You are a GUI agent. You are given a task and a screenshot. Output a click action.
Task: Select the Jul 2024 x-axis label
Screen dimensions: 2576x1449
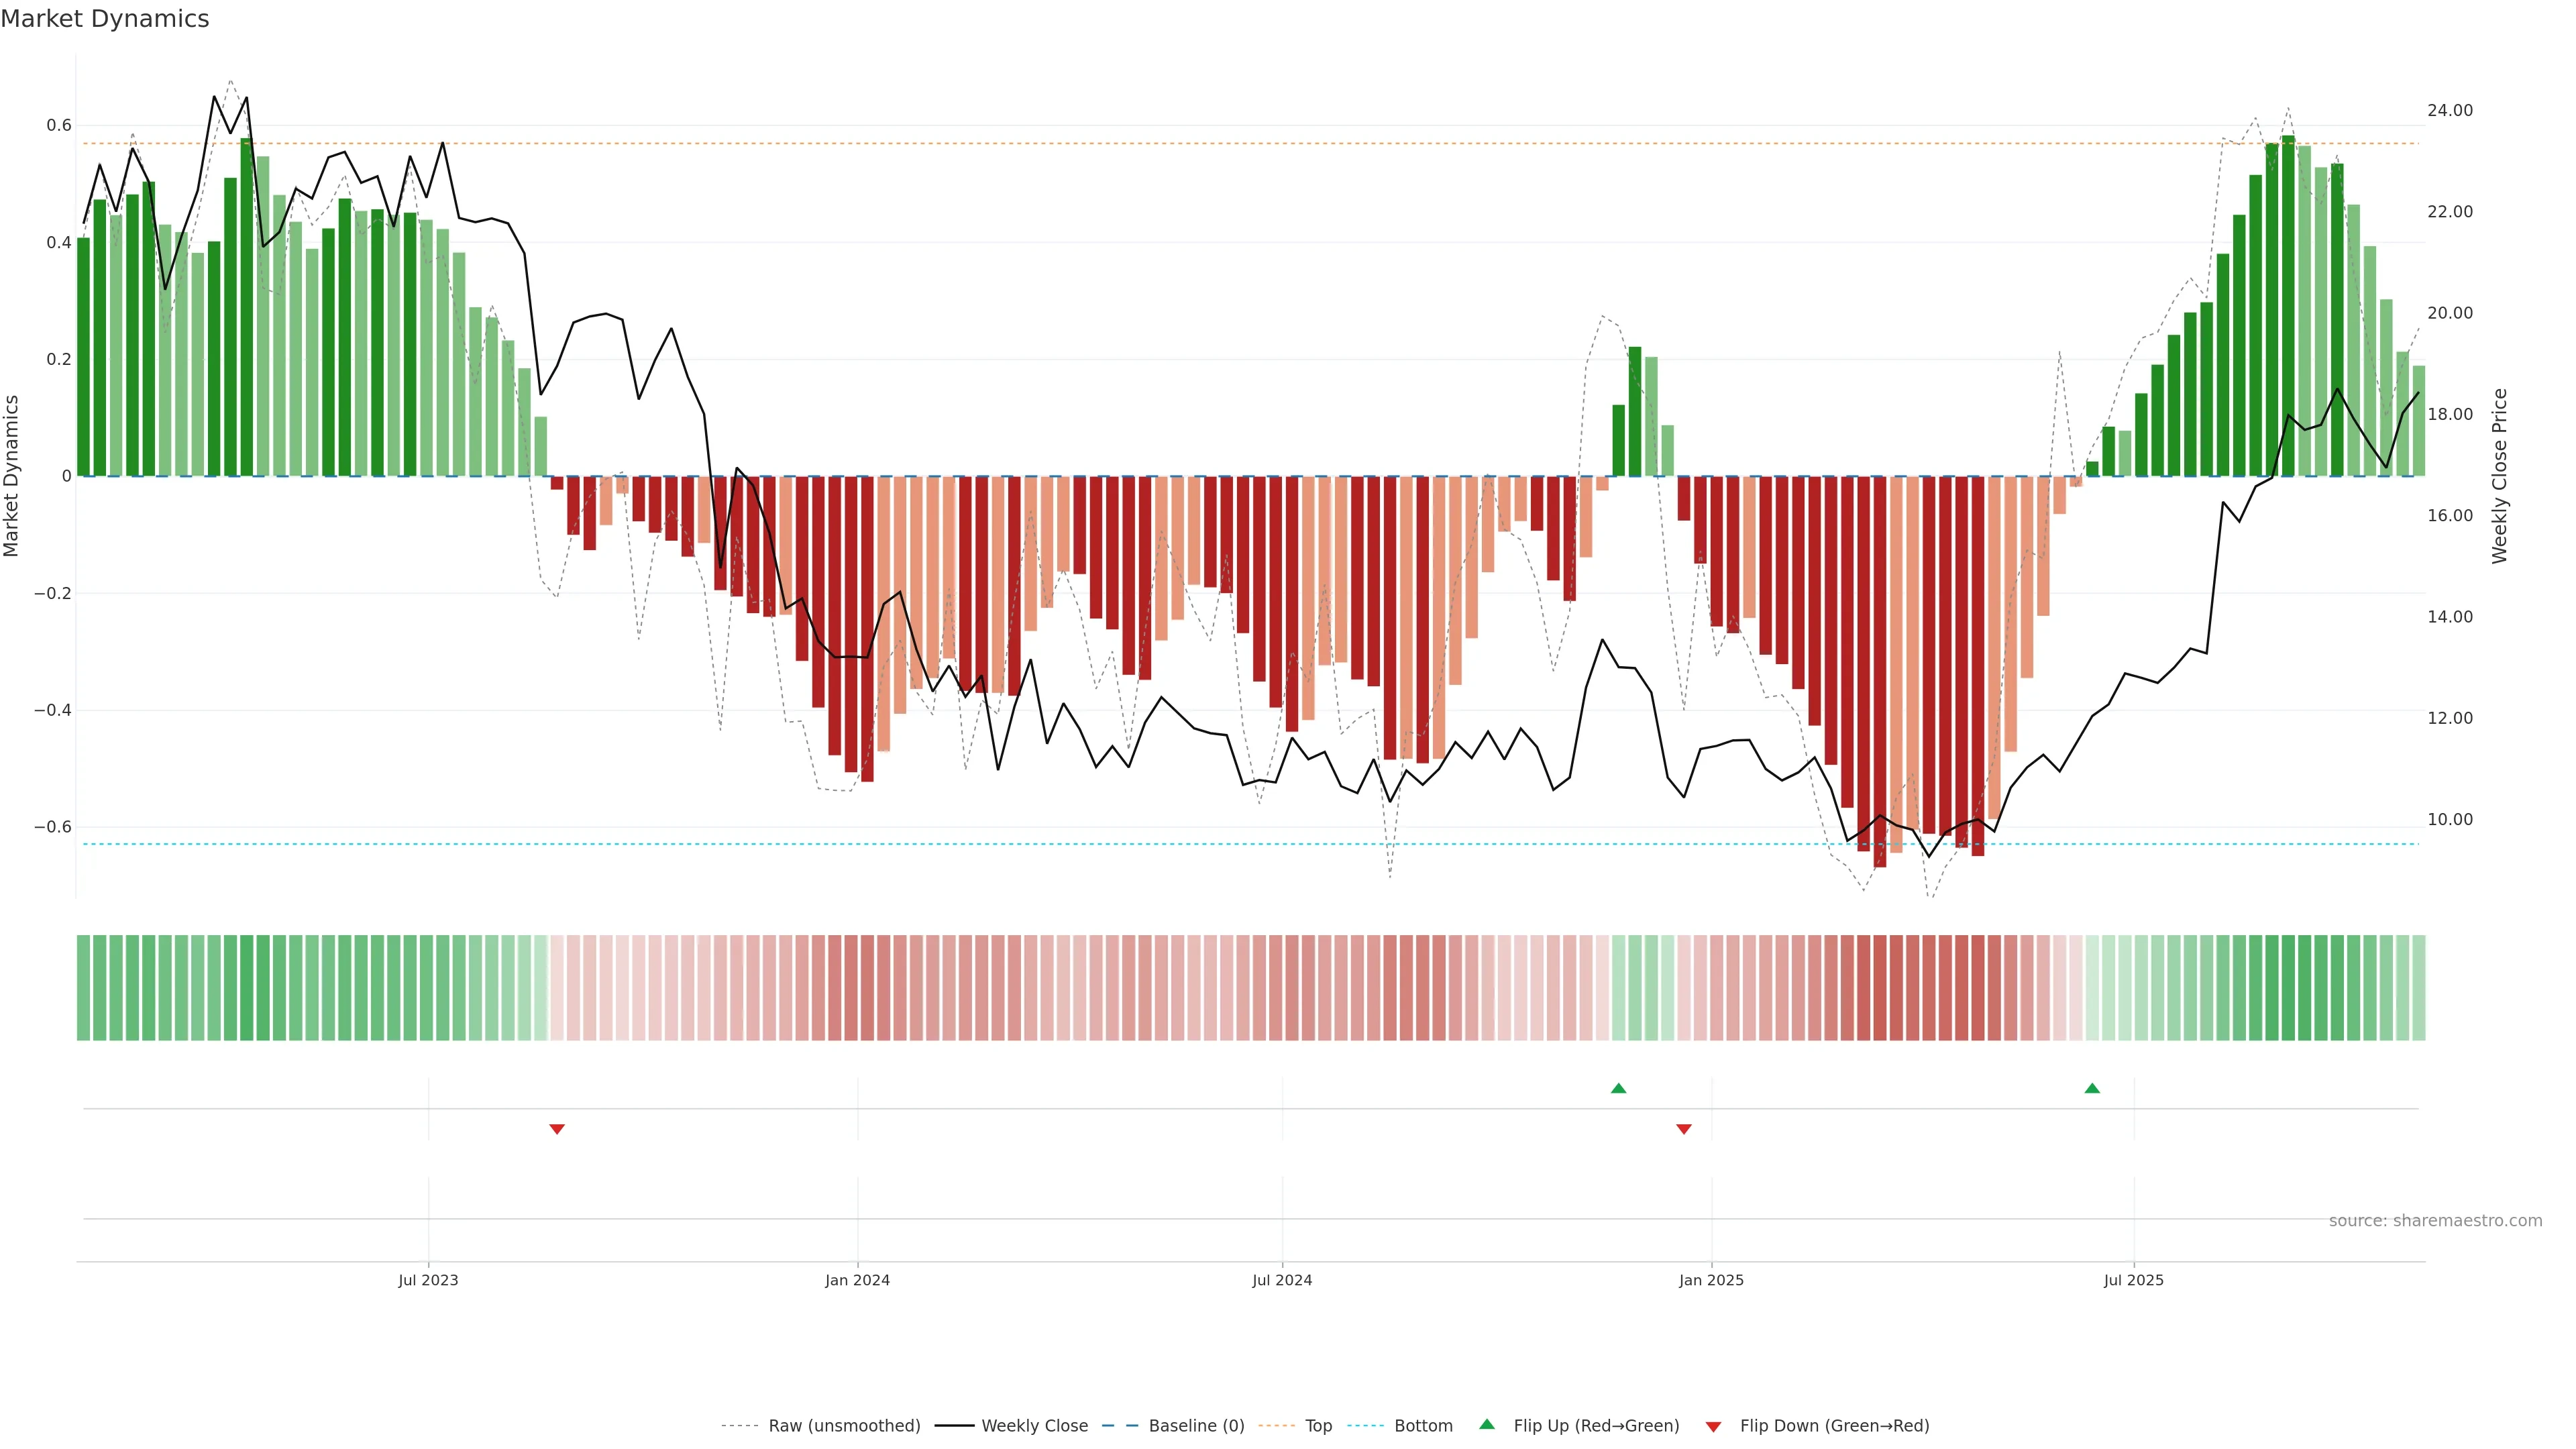(x=1282, y=1280)
